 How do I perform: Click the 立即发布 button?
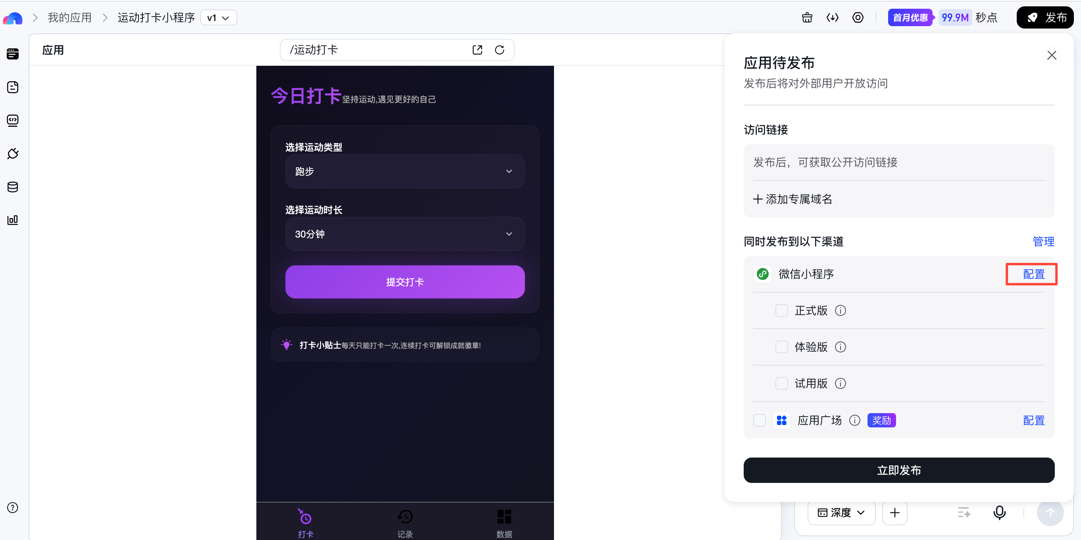(x=898, y=470)
